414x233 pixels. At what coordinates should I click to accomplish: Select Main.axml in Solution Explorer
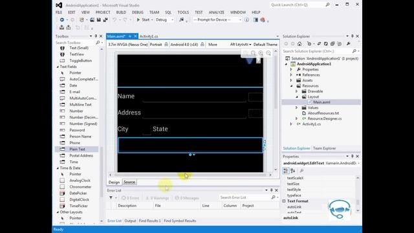coord(321,102)
